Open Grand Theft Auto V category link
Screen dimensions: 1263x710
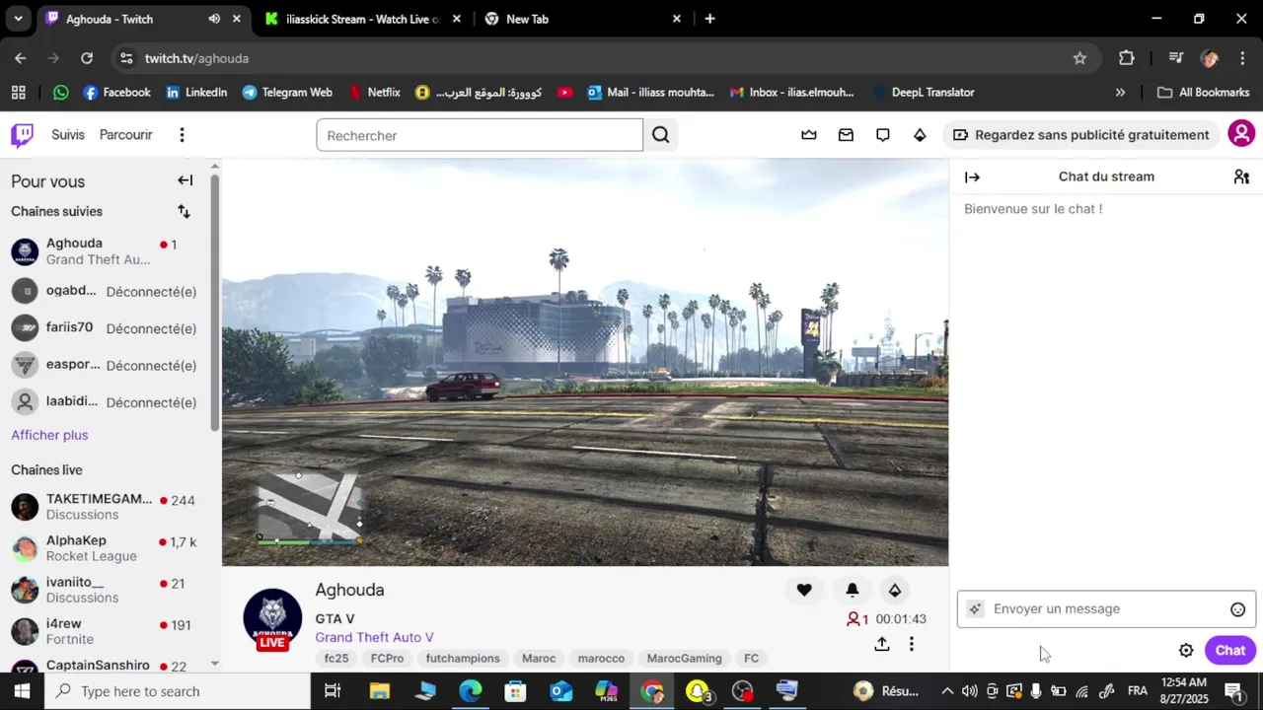point(374,638)
